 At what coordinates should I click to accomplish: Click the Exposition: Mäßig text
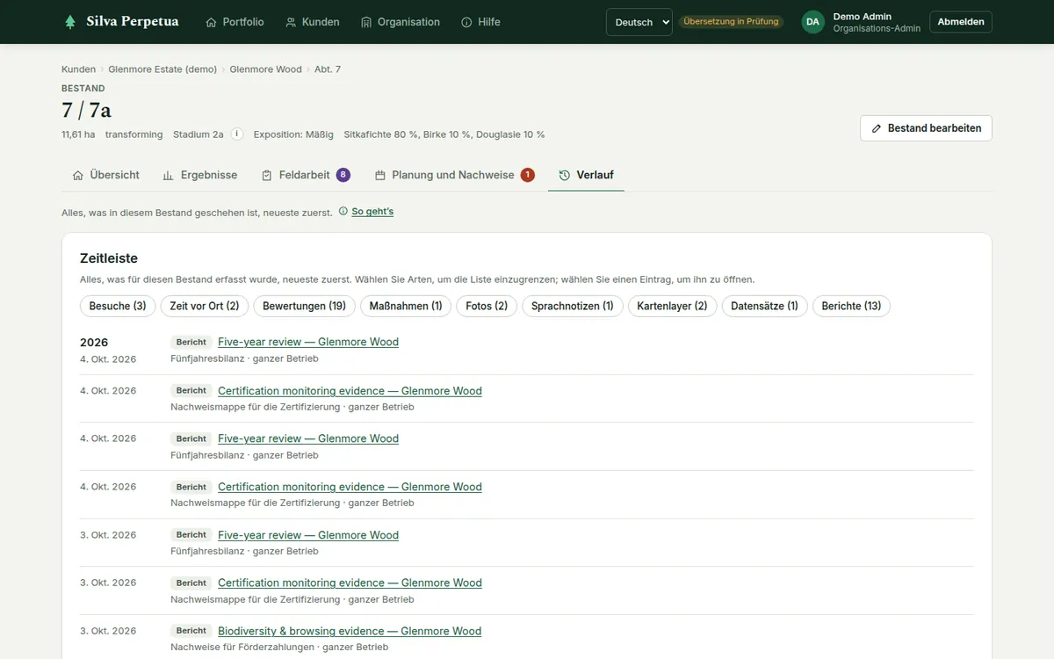pos(293,134)
